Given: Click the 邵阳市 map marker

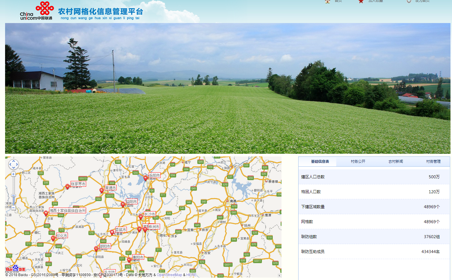Looking at the screenshot, I should (96, 249).
